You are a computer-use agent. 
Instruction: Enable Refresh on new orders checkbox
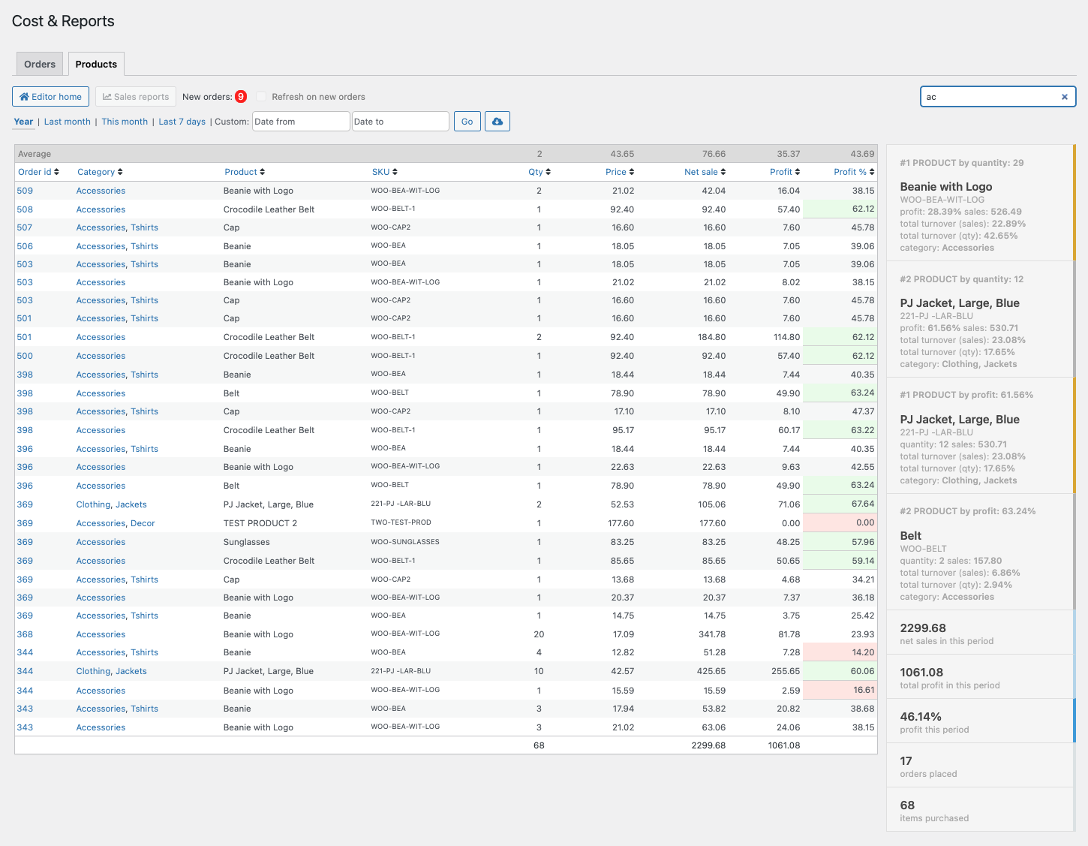pyautogui.click(x=261, y=97)
